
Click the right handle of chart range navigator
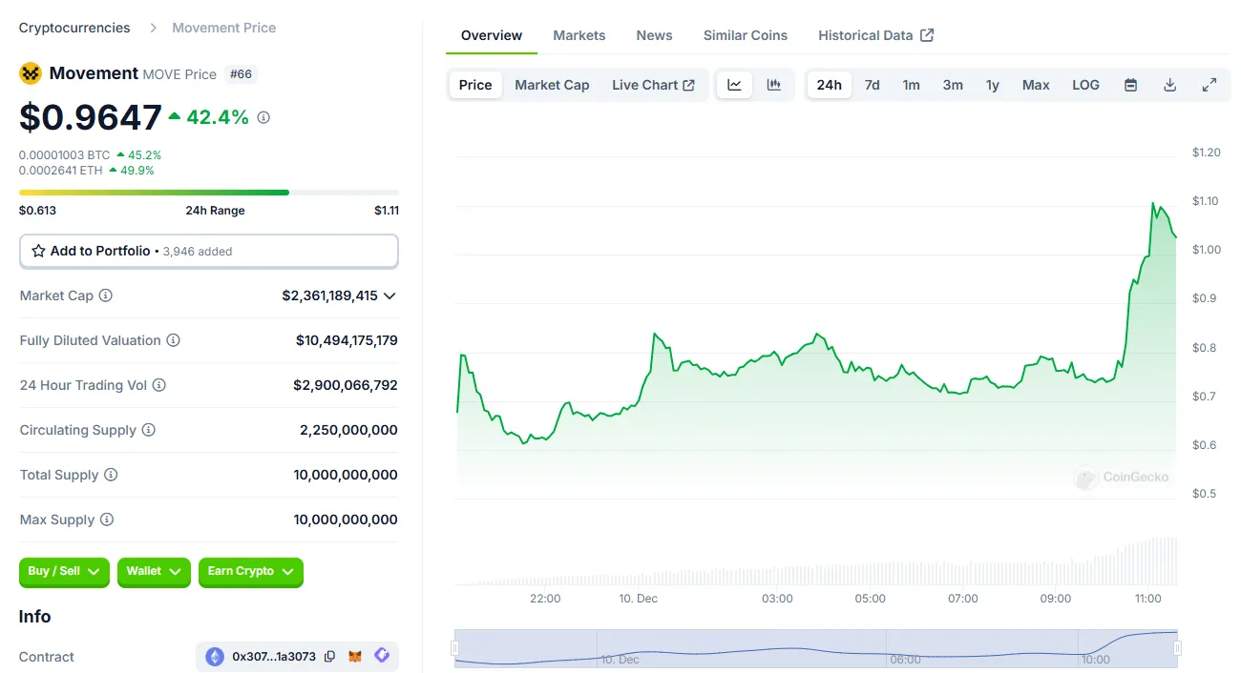tap(1177, 648)
